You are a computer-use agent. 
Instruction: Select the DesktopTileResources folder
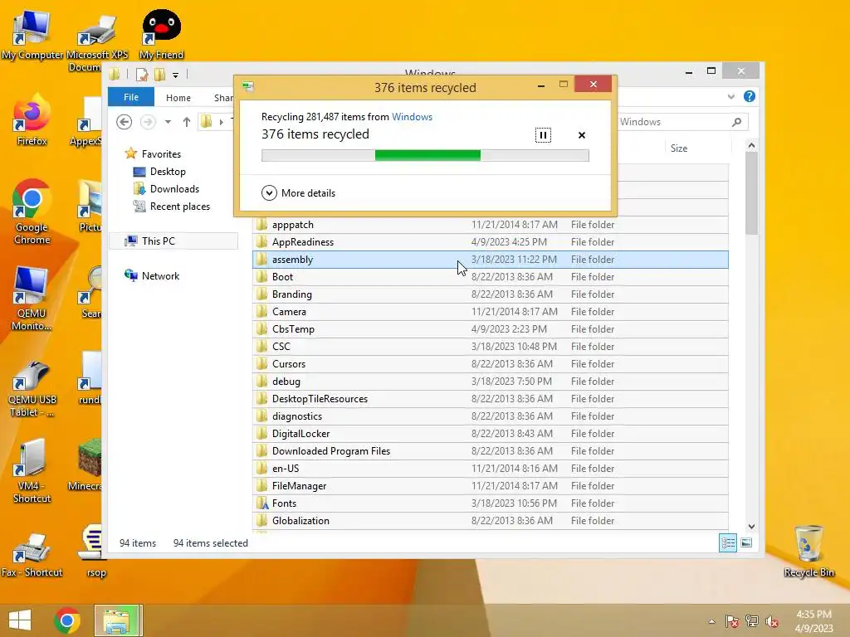pyautogui.click(x=490, y=399)
